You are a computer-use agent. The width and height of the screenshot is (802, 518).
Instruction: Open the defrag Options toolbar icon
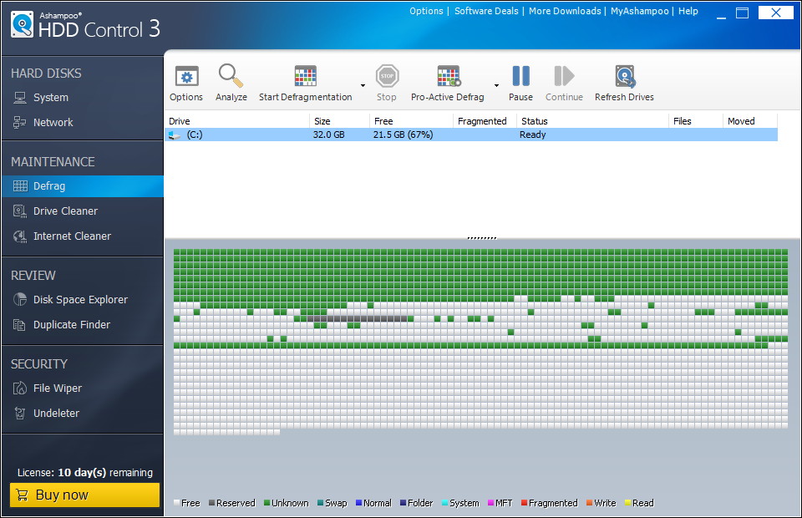click(186, 77)
